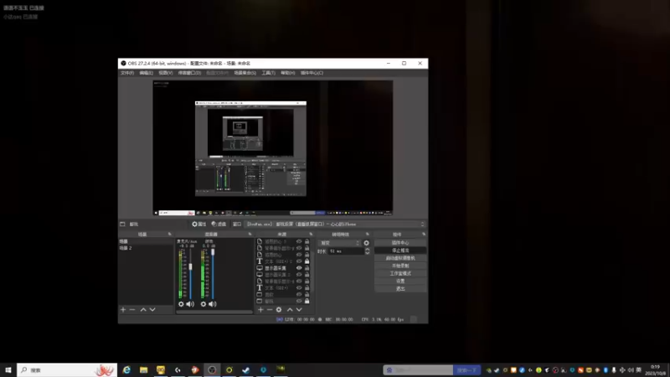Open the 编辑(E) menu

146,73
